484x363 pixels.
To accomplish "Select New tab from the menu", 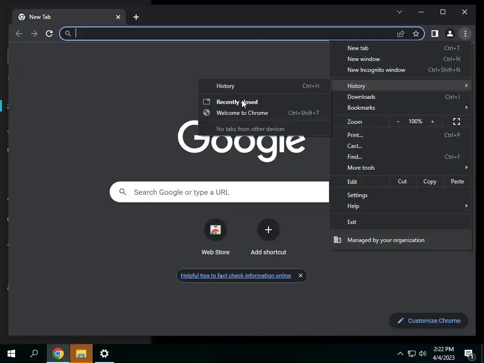I will [x=400, y=48].
